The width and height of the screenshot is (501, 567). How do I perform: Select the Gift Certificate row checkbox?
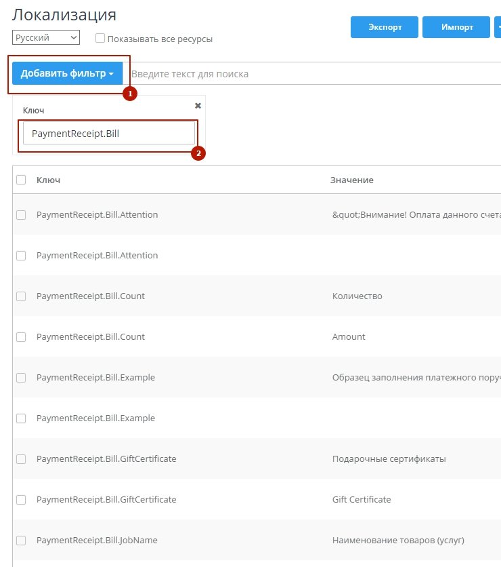(x=21, y=500)
